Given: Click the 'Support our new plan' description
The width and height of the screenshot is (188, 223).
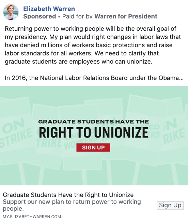Looking at the screenshot, I should pos(72,205).
